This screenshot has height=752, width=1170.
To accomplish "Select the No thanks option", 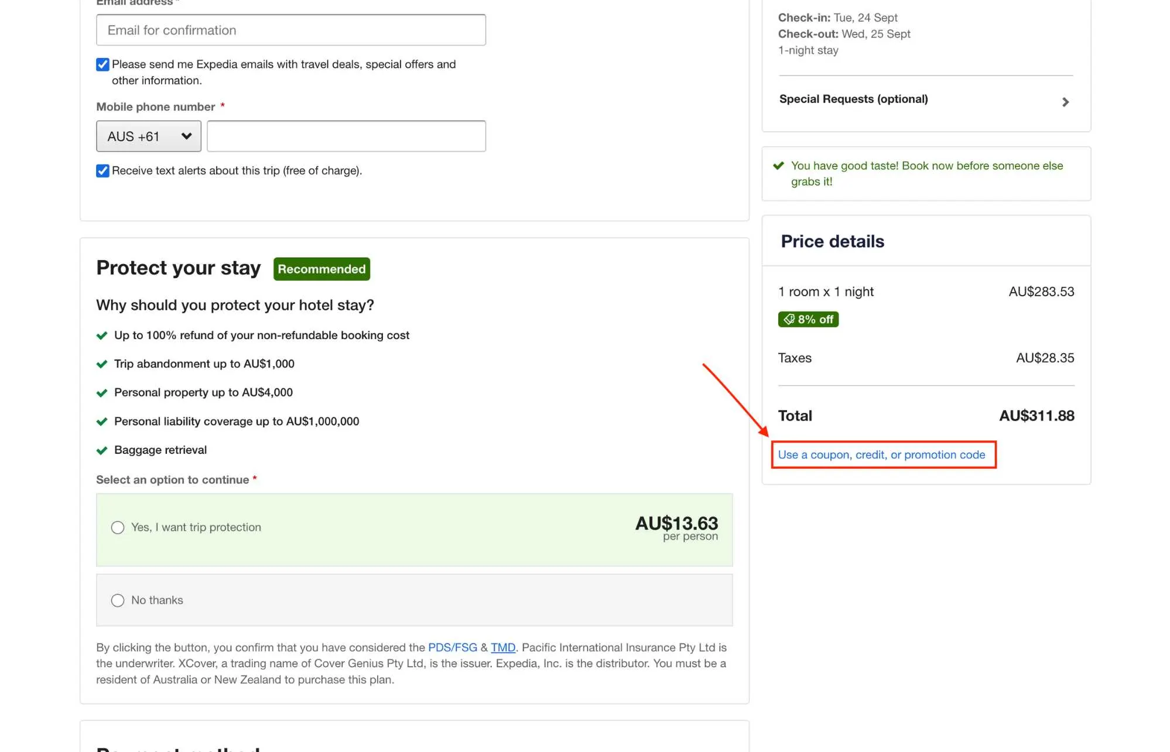I will (x=118, y=600).
